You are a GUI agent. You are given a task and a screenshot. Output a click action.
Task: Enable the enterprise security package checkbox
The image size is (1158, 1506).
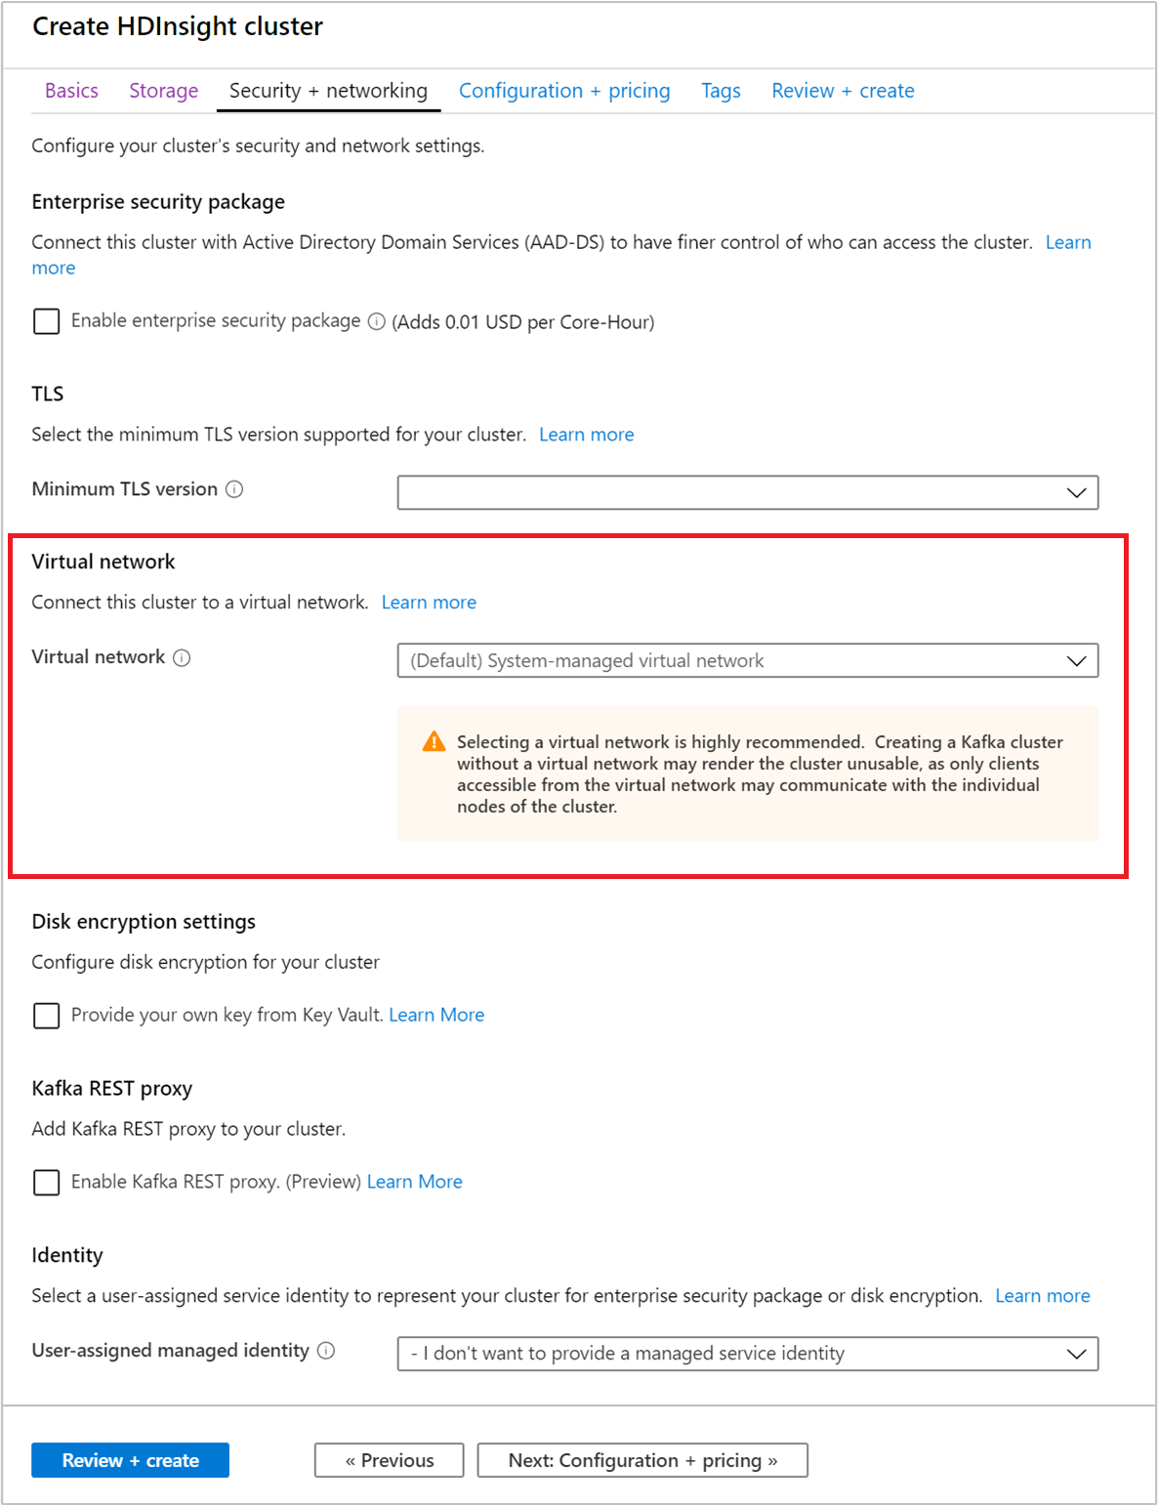pyautogui.click(x=46, y=321)
